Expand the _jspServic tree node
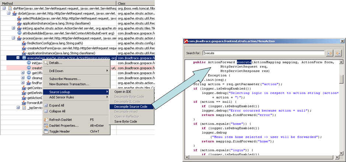 click(x=18, y=108)
